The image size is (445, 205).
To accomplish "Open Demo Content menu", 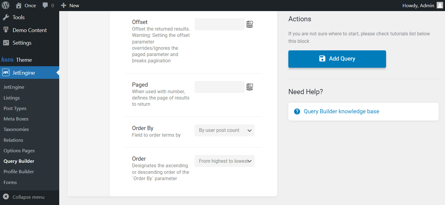I will (29, 30).
